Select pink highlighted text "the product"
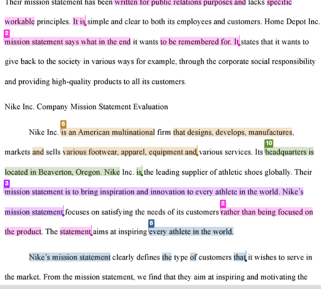Screen dimensions: 321x289 (23, 231)
